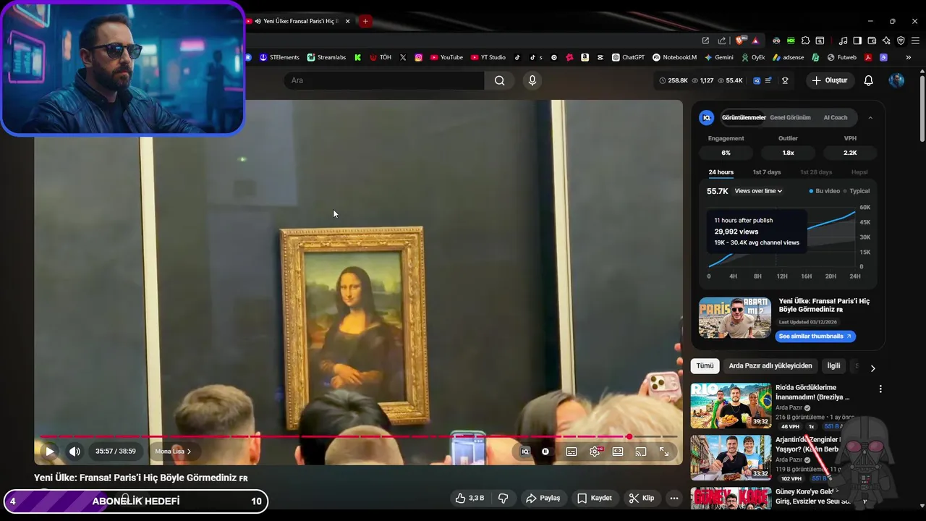Show hidden bookmarks with double chevron

[x=908, y=57]
